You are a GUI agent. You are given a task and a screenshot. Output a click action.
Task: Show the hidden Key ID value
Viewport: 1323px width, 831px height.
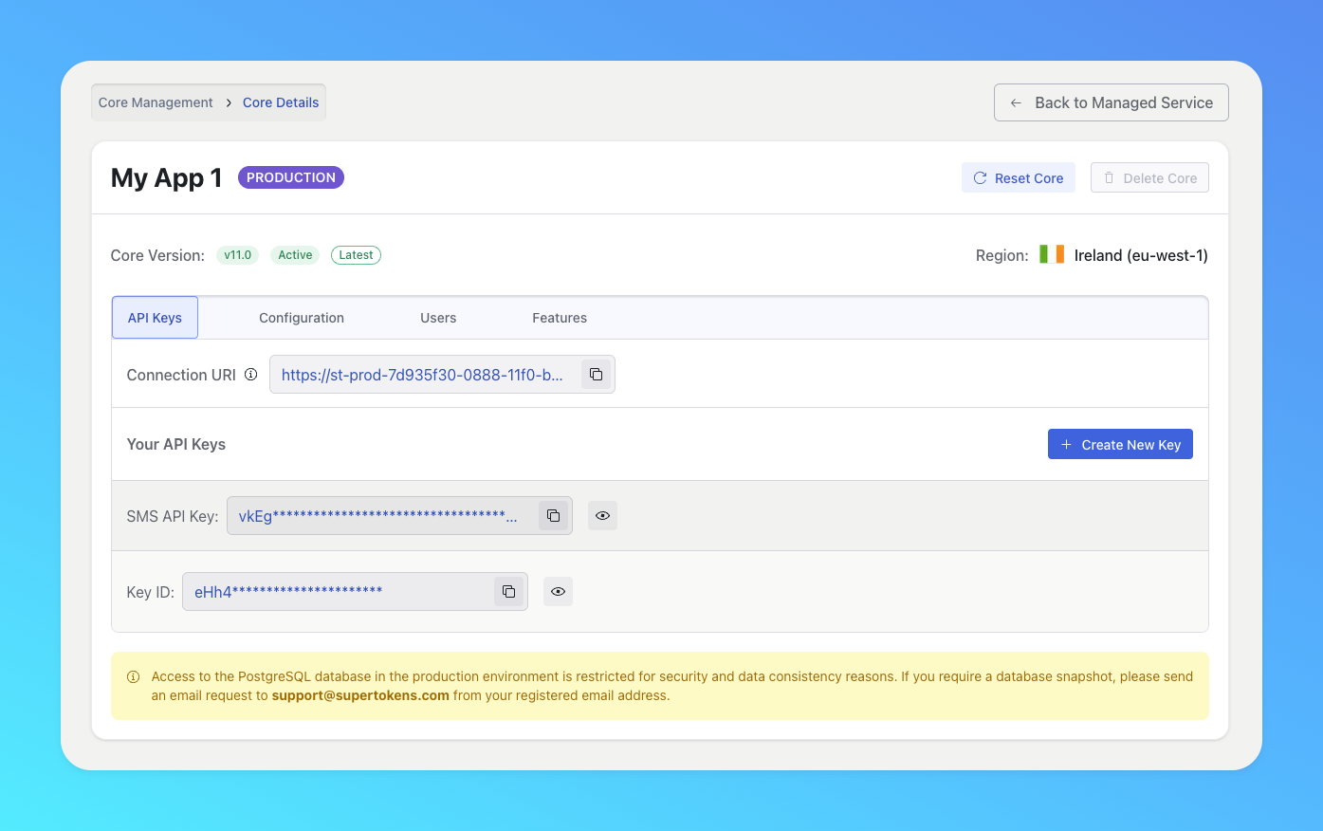click(x=558, y=592)
